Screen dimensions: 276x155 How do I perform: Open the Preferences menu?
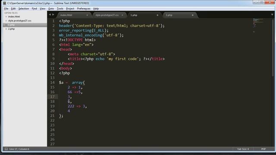(x=84, y=9)
